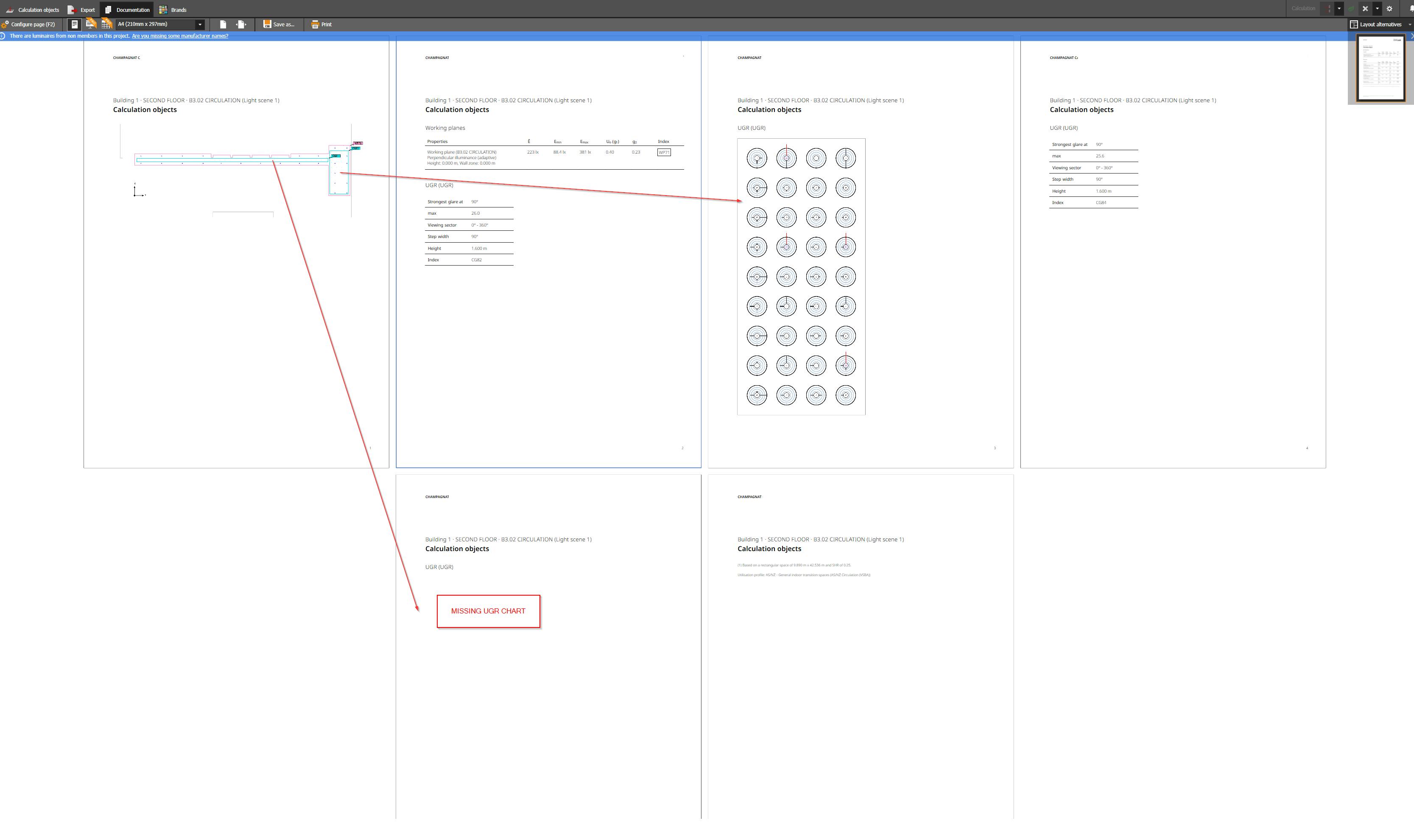Click the Save as floppy icon
The width and height of the screenshot is (1414, 826).
click(x=267, y=24)
